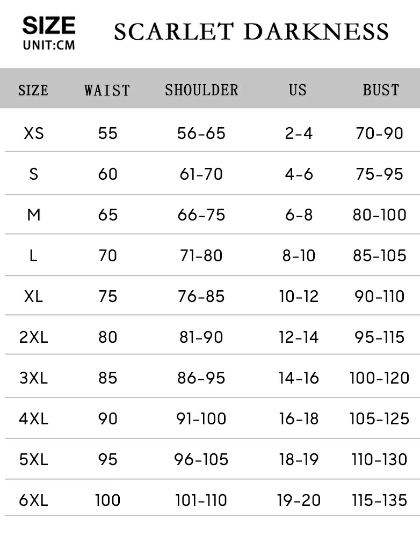Click the SCARLET DARKNESS brand title
Screen dimensions: 420x559
click(x=251, y=32)
